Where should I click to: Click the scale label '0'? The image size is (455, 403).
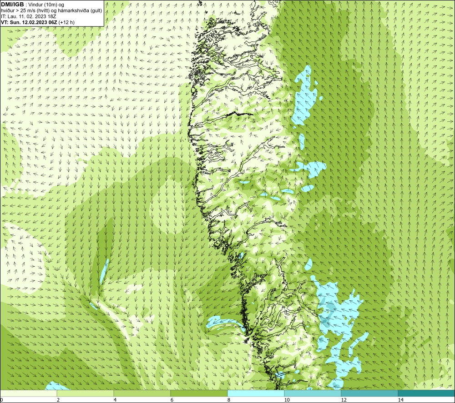[x=1, y=400]
